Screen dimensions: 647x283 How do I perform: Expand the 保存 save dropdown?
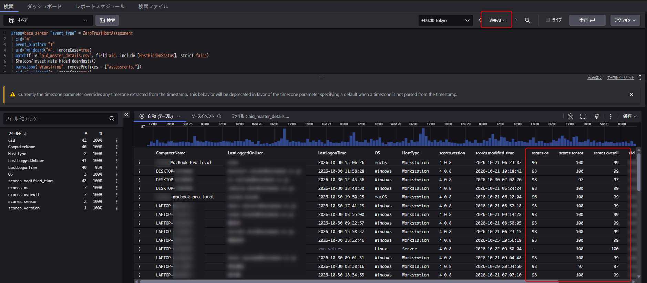coord(630,116)
